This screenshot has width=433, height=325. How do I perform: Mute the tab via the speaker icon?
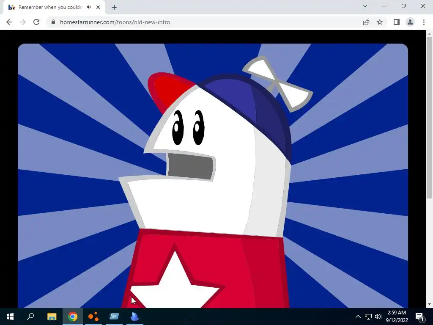89,7
